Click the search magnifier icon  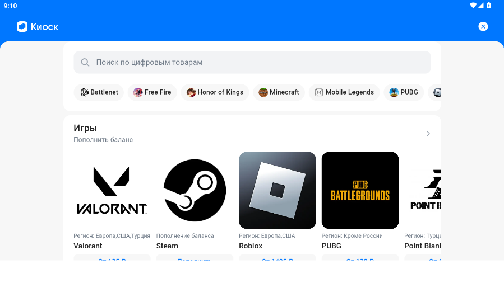[85, 63]
